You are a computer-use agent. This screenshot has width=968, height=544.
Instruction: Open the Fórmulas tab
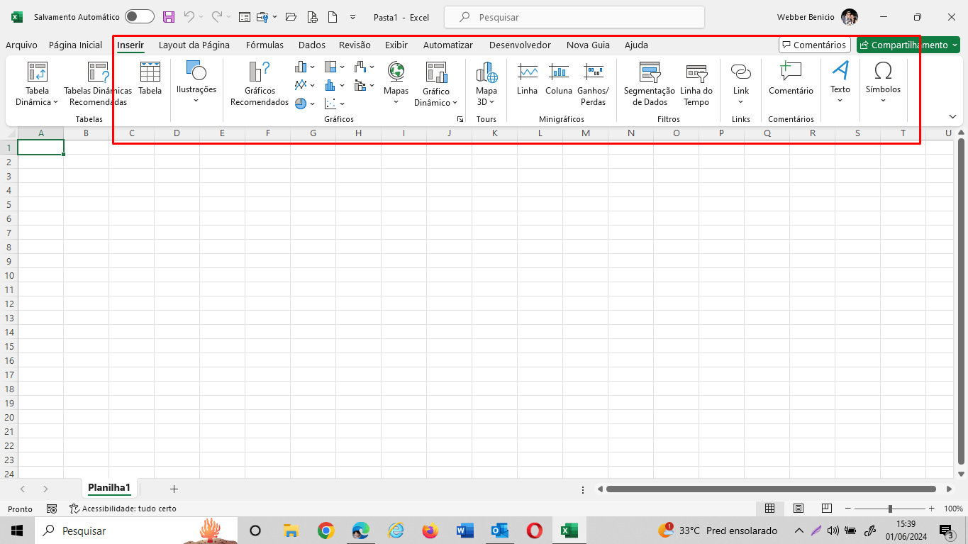265,45
